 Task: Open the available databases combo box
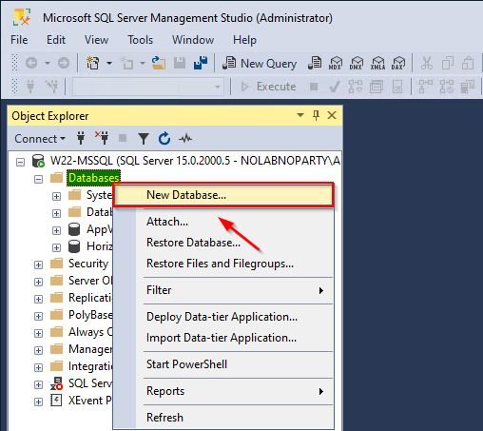coord(147,87)
